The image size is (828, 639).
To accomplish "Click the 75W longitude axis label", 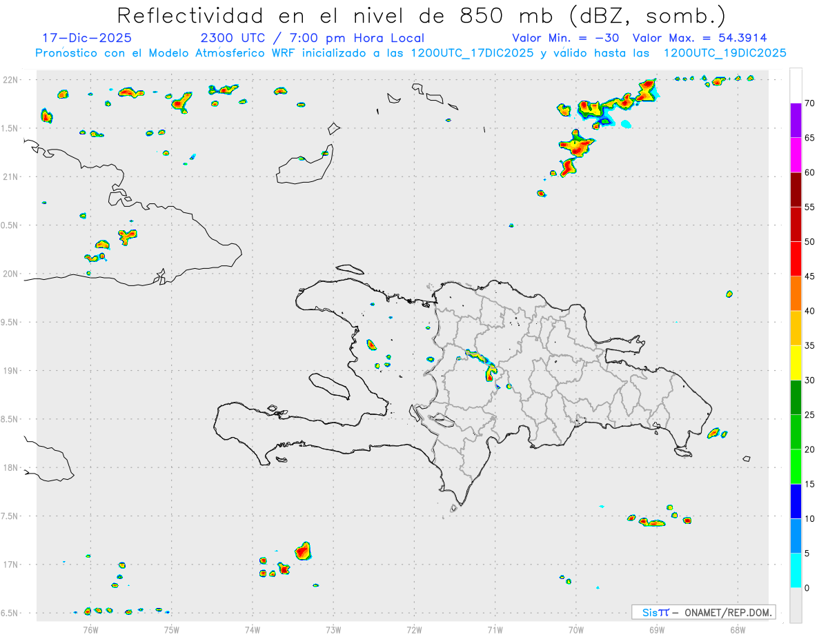I will (172, 629).
